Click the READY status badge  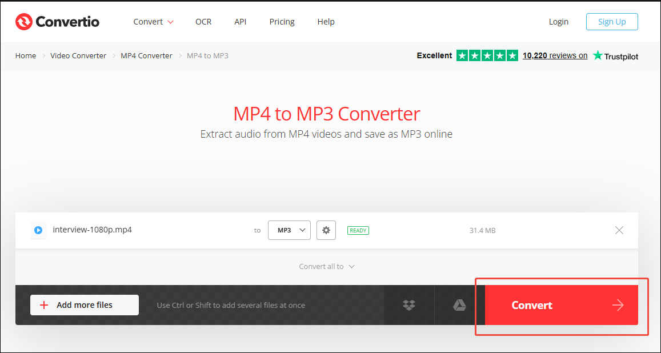pos(358,230)
